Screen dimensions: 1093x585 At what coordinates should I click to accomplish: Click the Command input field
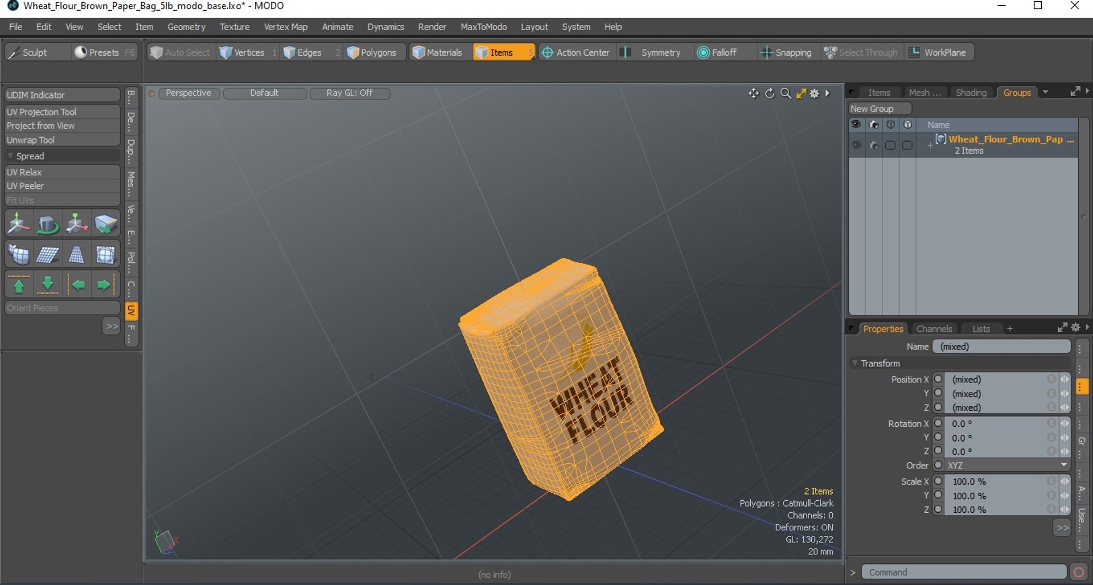point(964,572)
